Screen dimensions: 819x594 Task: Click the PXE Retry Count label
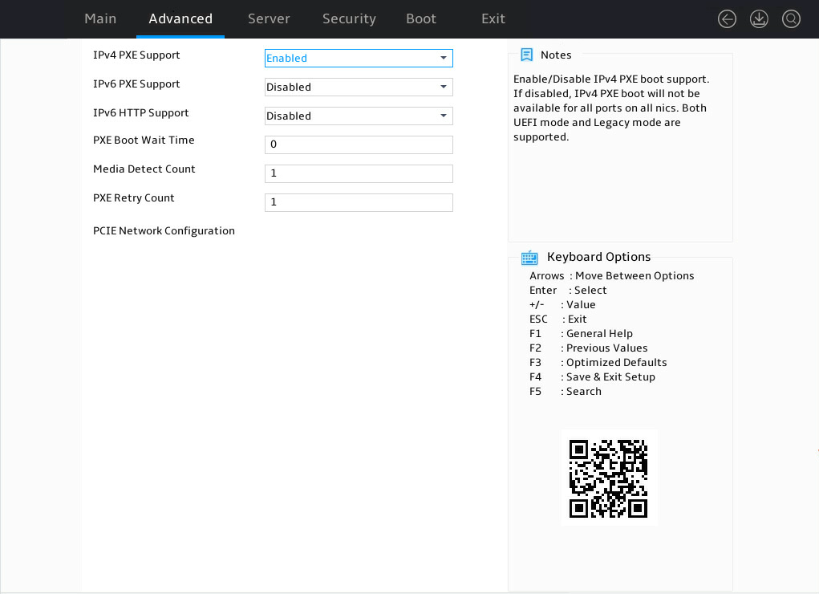click(134, 198)
